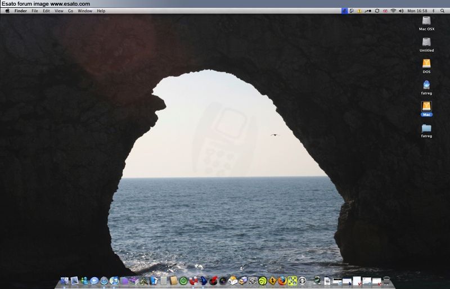Open the Trash in the Dock

(386, 281)
